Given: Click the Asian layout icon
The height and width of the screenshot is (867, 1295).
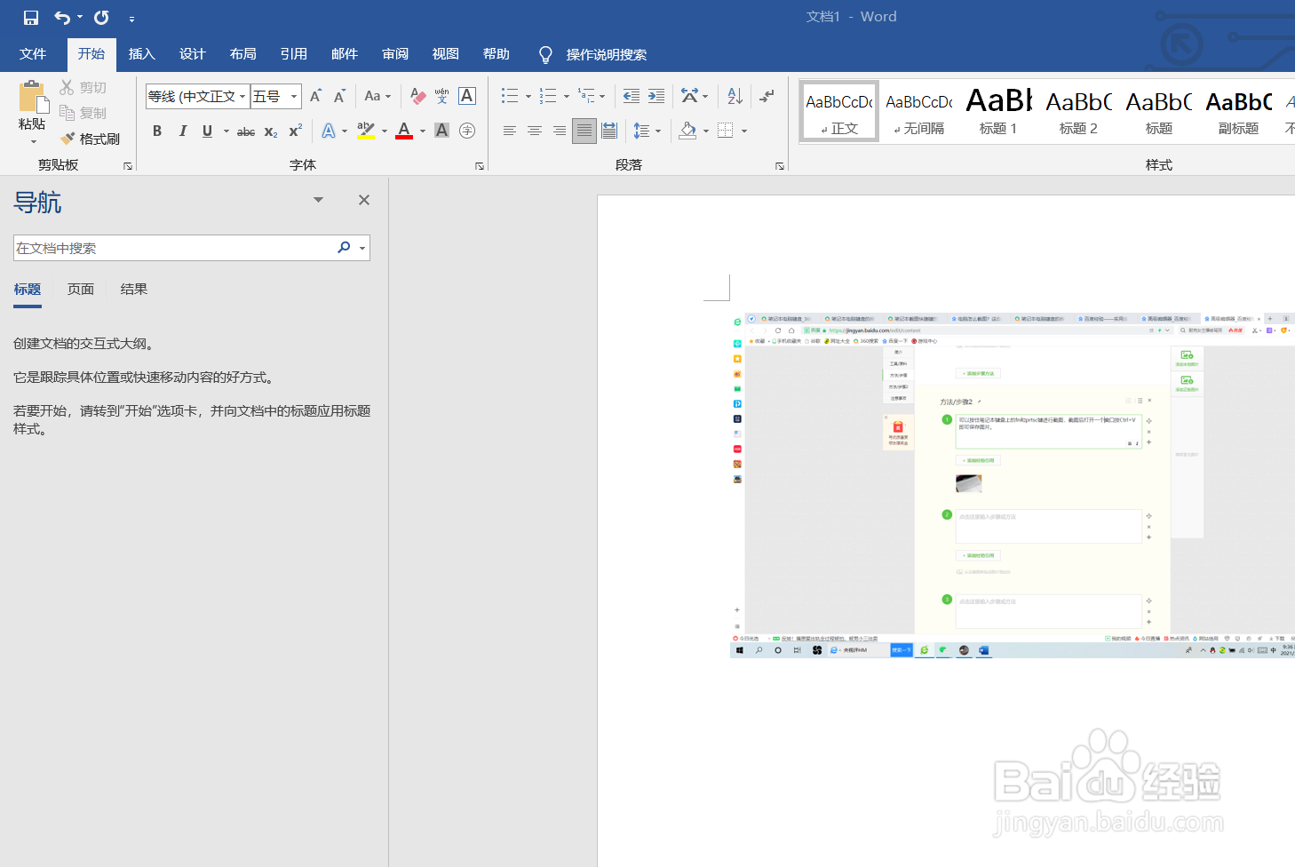Looking at the screenshot, I should coord(689,96).
